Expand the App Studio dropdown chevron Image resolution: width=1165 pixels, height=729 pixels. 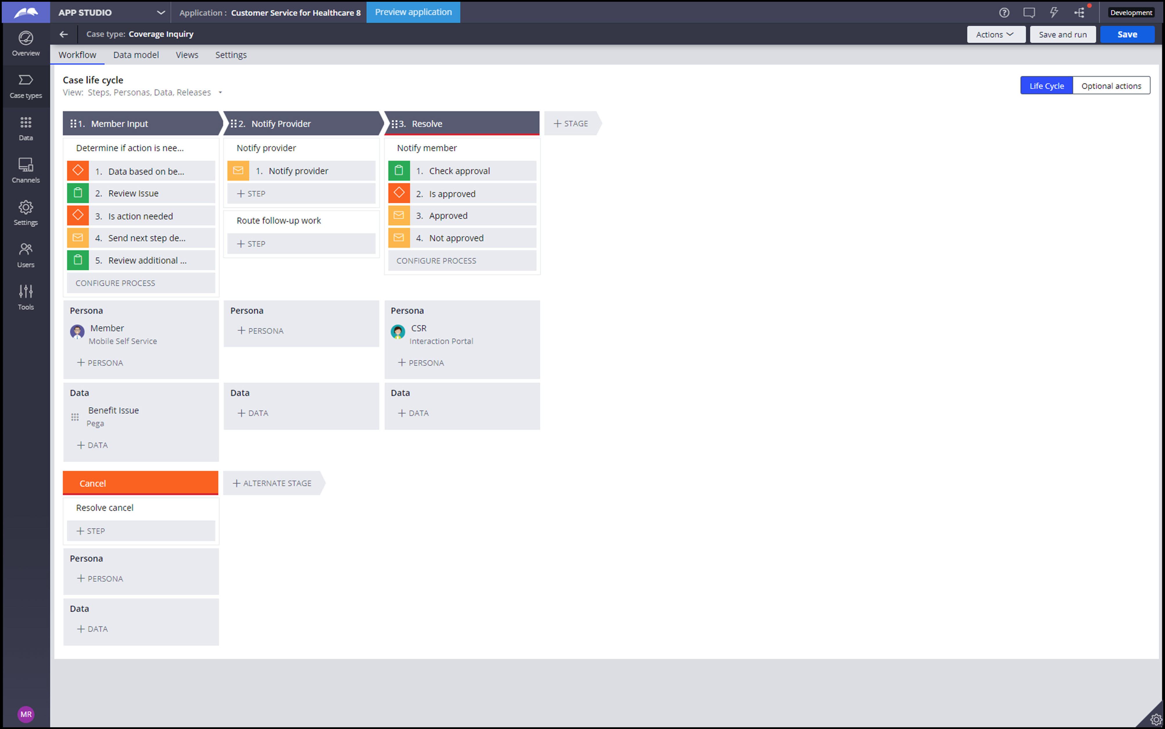coord(161,12)
